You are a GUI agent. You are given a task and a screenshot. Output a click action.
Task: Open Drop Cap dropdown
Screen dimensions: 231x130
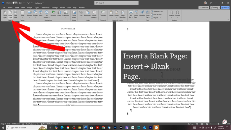pos(148,14)
